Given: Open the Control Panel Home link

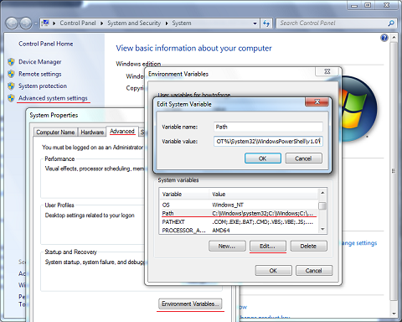Looking at the screenshot, I should 46,44.
